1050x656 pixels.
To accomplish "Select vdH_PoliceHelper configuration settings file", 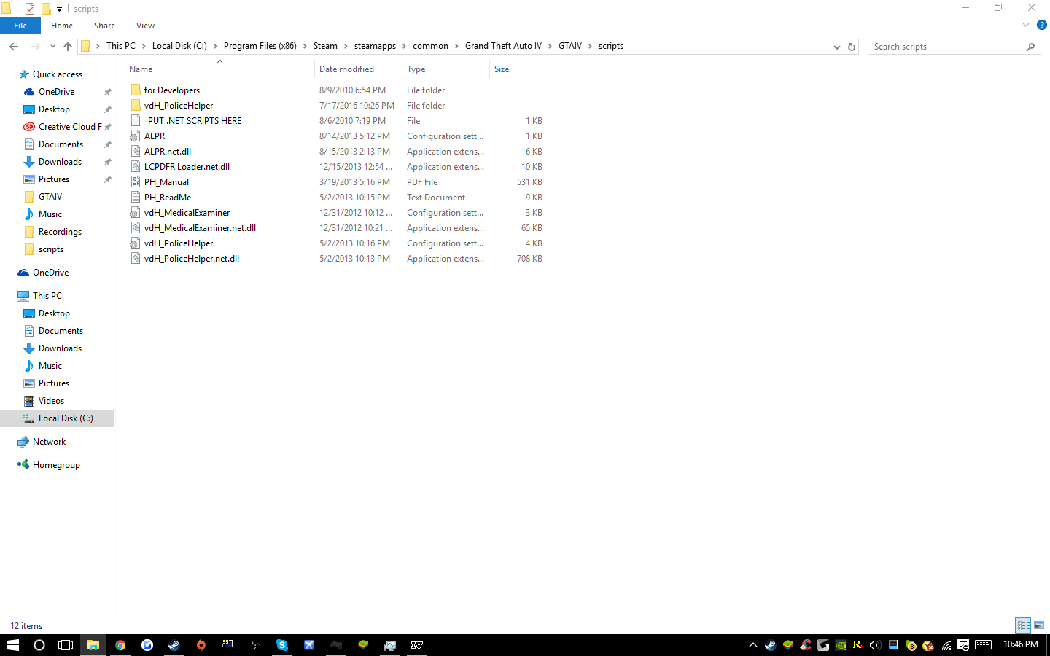I will pyautogui.click(x=179, y=243).
